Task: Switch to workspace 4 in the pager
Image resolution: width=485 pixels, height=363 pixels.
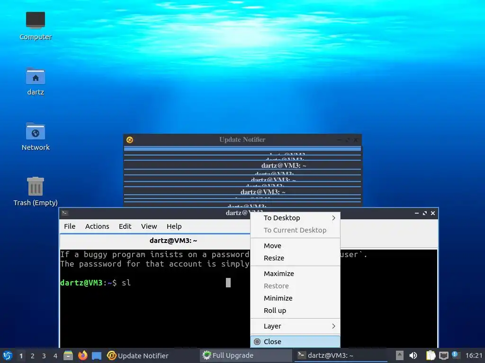Action: pyautogui.click(x=55, y=356)
